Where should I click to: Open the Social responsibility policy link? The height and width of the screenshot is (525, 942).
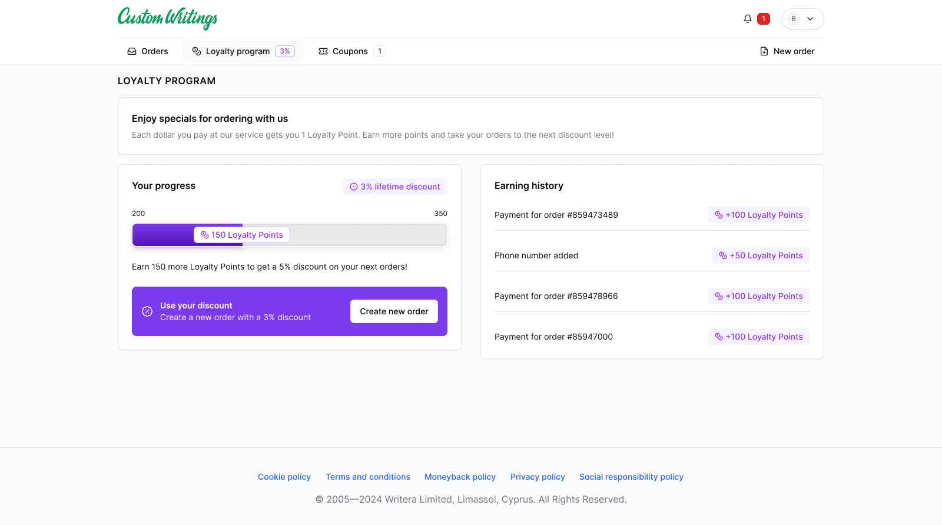(x=631, y=477)
